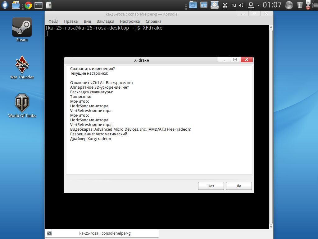Viewport: 318px width, 239px height.
Task: Open the War Thunder desktop icon
Action: tap(22, 67)
